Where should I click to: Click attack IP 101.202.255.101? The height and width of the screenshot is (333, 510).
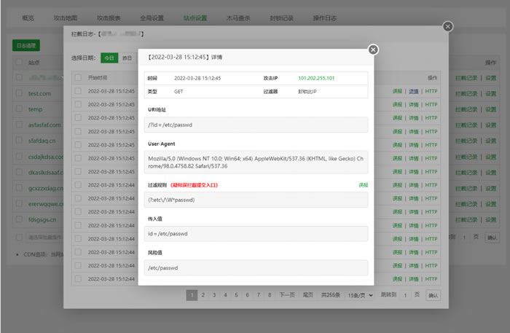tap(316, 78)
